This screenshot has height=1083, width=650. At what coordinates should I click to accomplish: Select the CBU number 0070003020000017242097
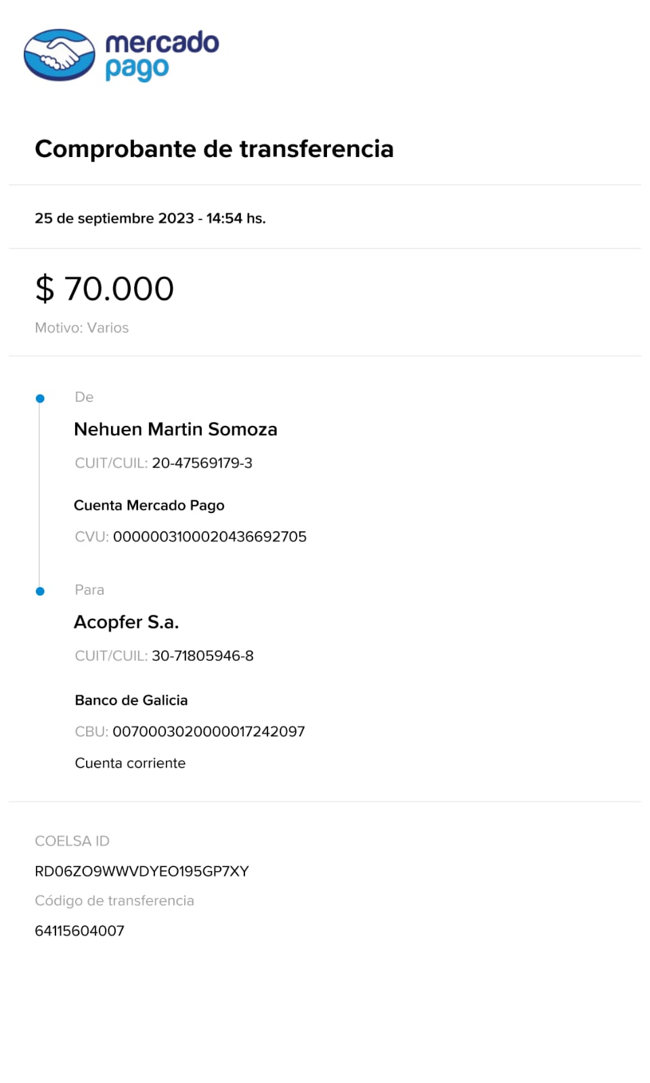click(x=209, y=732)
